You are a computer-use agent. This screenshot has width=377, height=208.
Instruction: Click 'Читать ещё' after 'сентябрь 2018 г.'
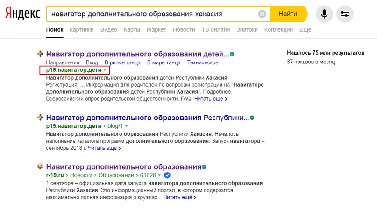point(104,148)
